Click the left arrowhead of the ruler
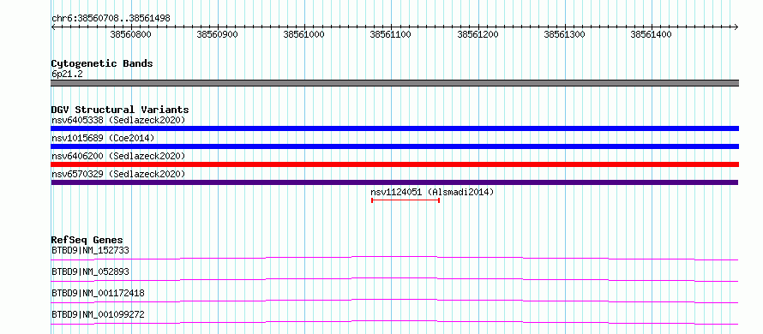 [x=53, y=27]
